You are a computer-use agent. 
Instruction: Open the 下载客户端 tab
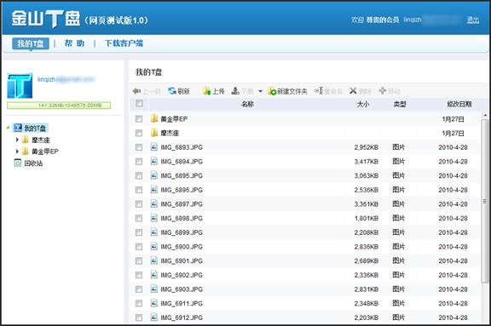(x=124, y=43)
